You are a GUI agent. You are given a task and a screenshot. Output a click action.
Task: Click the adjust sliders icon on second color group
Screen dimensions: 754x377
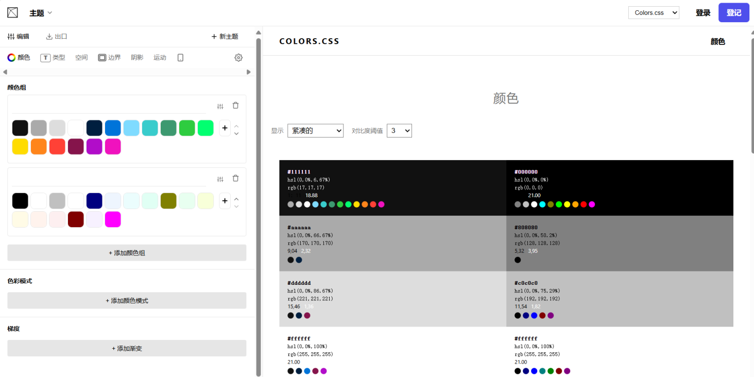pyautogui.click(x=220, y=178)
